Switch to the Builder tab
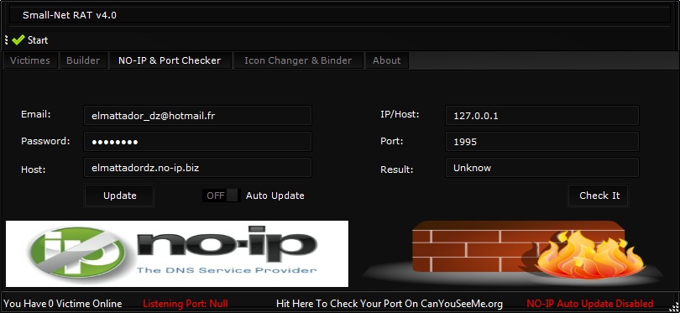Viewport: 680px width, 313px height. 83,60
